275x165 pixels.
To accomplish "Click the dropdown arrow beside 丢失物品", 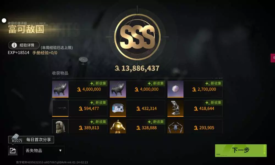I will tap(60, 150).
